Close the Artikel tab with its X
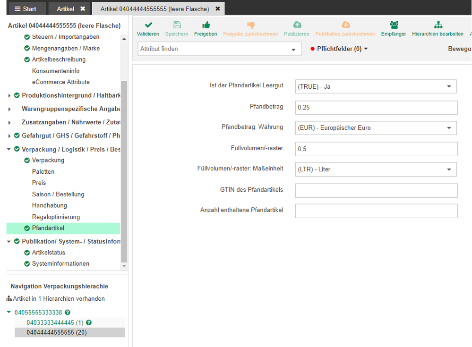 (x=83, y=8)
